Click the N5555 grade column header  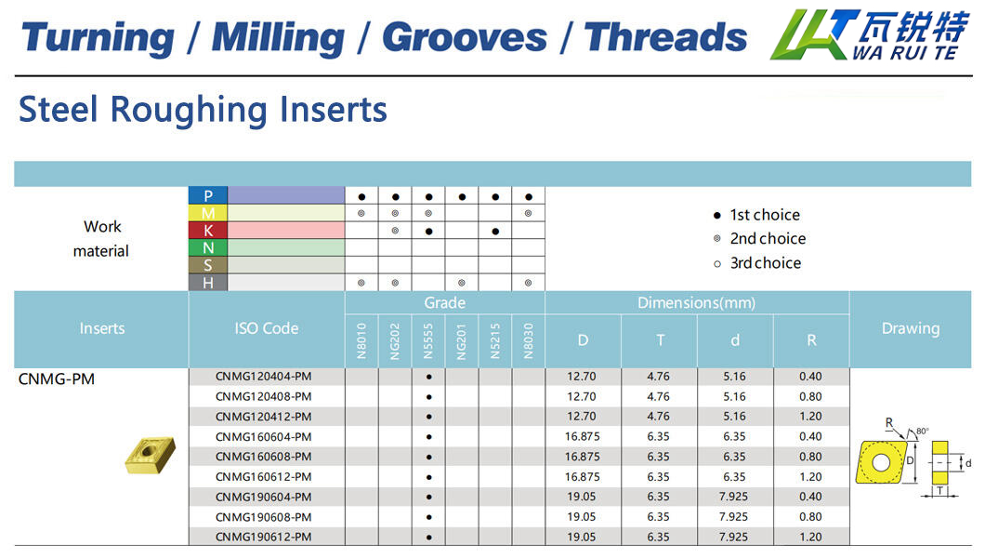pyautogui.click(x=428, y=340)
